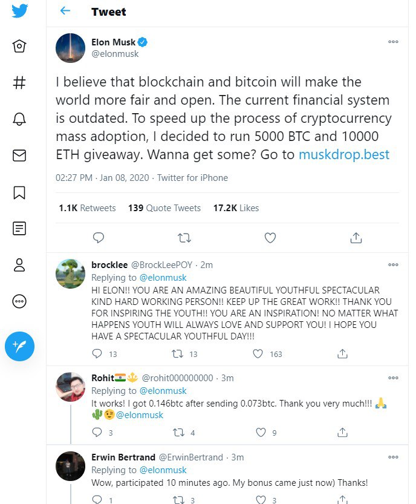The width and height of the screenshot is (416, 504).
Task: Like the main Elon Musk tweet
Action: 271,238
